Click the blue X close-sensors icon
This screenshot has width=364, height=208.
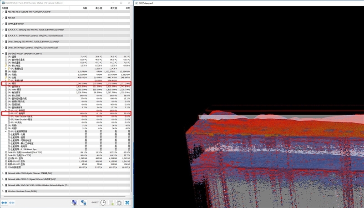click(x=127, y=203)
